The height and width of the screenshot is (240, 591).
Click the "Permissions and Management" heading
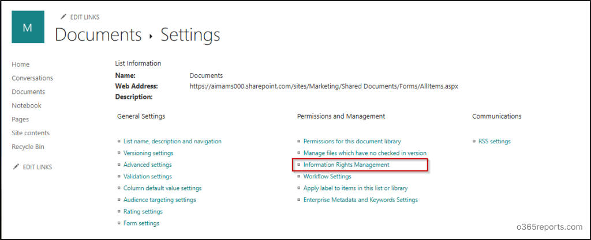341,116
